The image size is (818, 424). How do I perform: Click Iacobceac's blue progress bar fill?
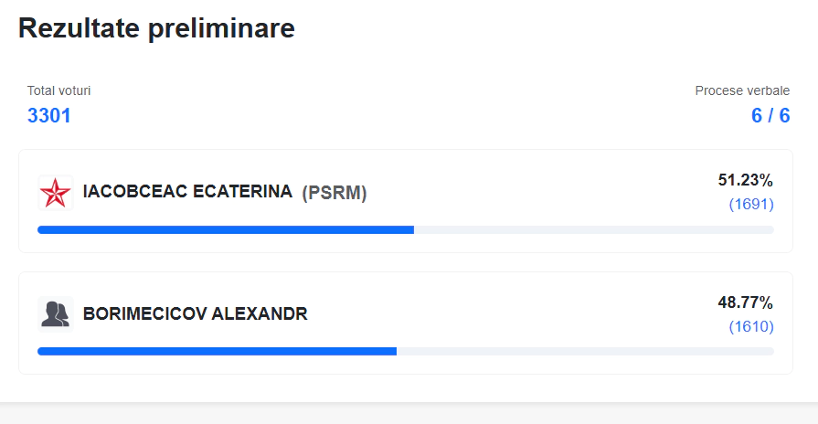click(x=226, y=230)
